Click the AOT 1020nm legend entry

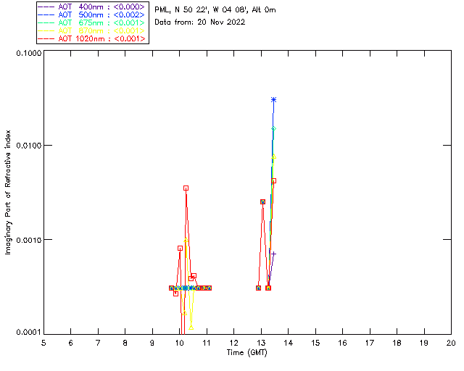pyautogui.click(x=91, y=38)
